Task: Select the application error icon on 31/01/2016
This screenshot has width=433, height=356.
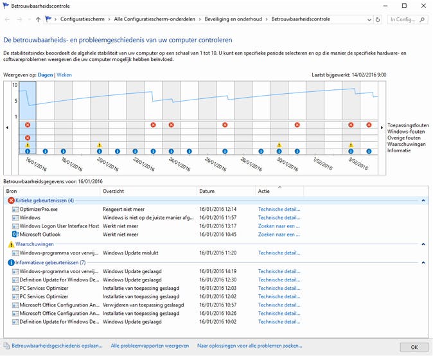Action: point(297,125)
